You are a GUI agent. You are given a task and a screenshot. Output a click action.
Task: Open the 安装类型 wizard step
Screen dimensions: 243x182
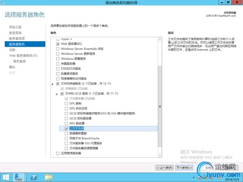pos(15,33)
